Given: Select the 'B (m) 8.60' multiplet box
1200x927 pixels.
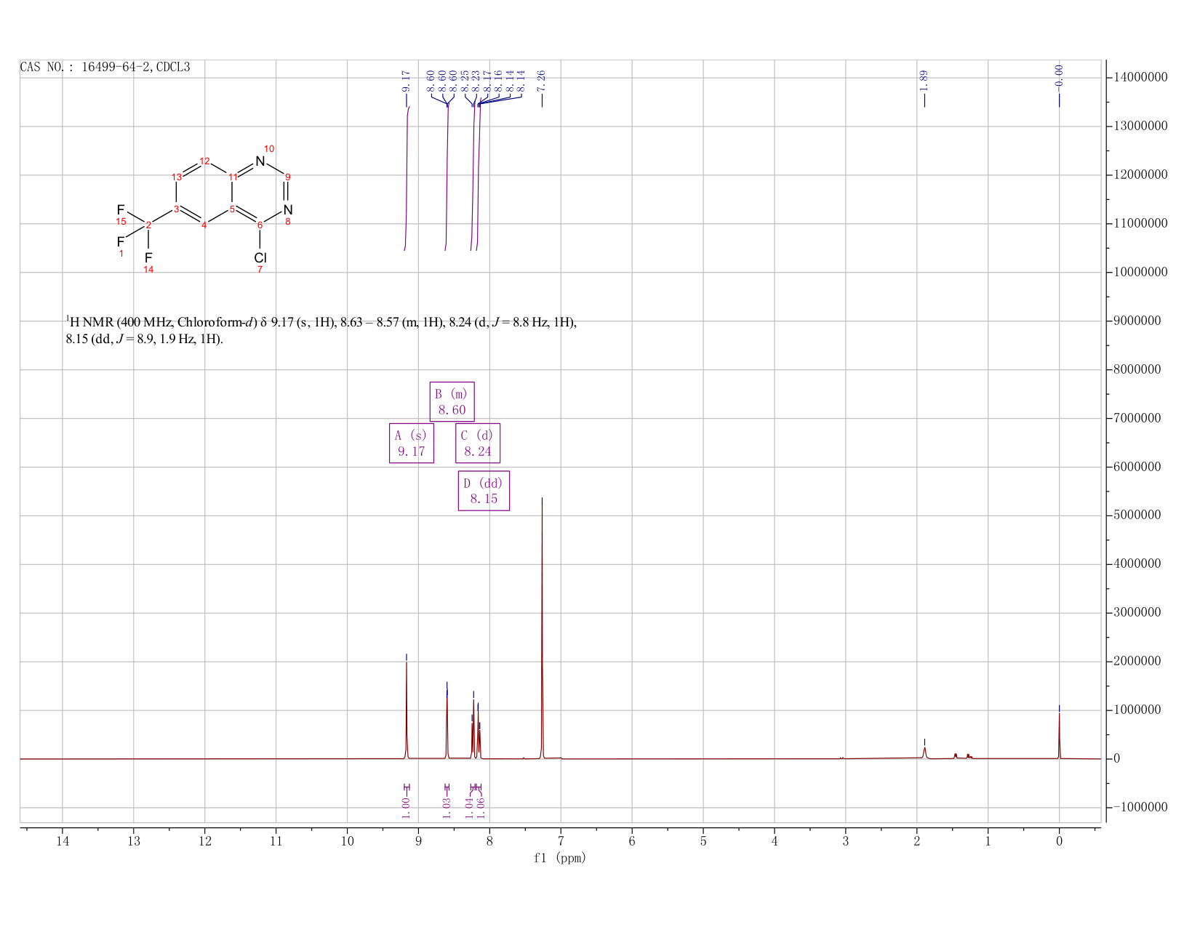Looking at the screenshot, I should click(452, 401).
